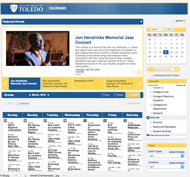Click Collapse All calendars link
Image resolution: width=190 pixels, height=177 pixels.
click(180, 85)
